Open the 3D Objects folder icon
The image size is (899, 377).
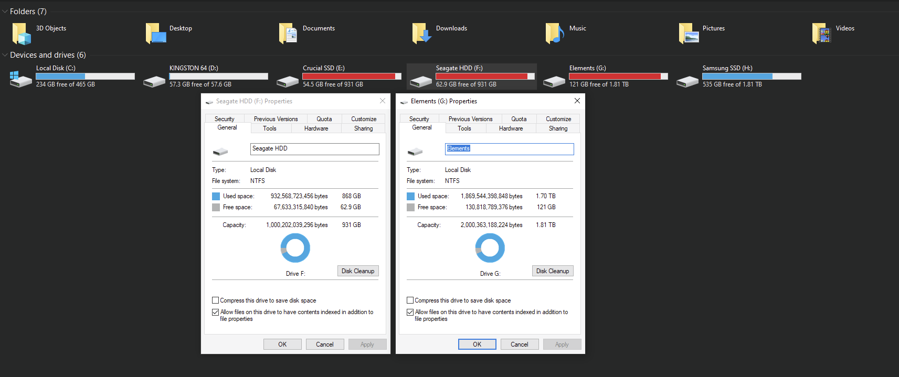(22, 34)
